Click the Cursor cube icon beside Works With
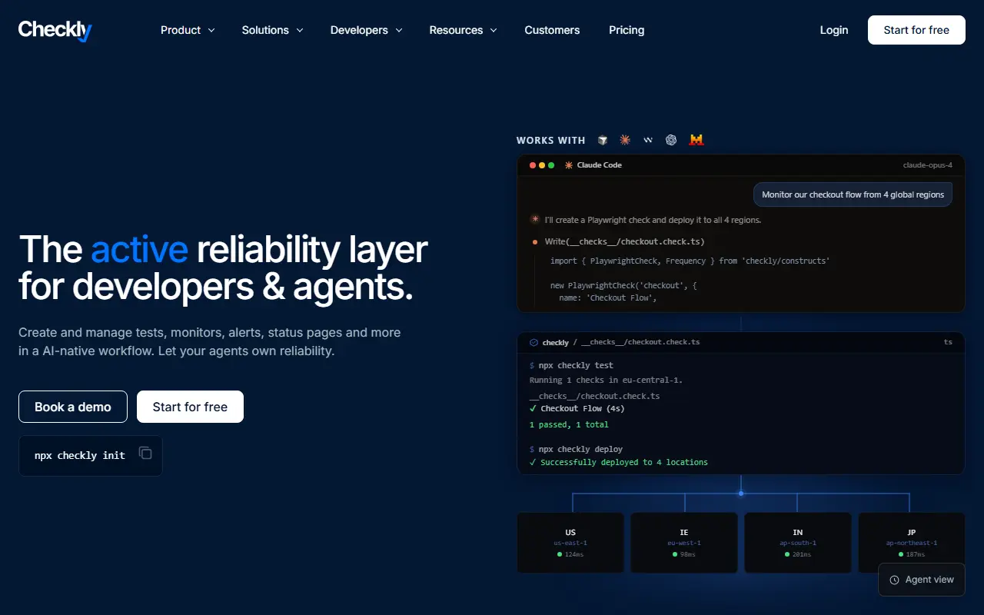Image resolution: width=984 pixels, height=615 pixels. 603,140
